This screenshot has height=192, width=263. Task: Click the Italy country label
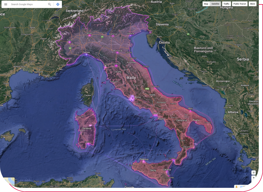tap(131, 78)
